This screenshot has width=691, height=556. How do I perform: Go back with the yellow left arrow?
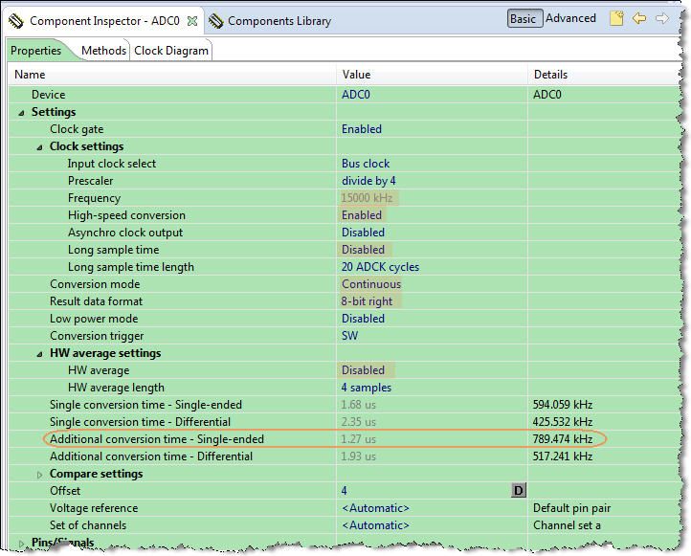pyautogui.click(x=639, y=18)
